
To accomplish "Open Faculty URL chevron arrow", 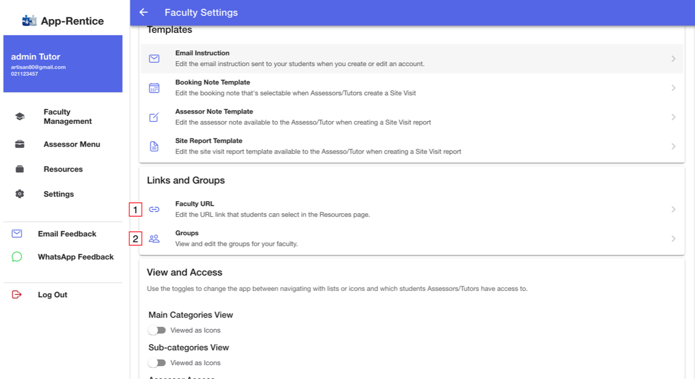I will click(674, 209).
